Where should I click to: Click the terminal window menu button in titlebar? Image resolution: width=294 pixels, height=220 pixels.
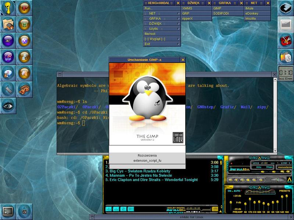click(60, 74)
